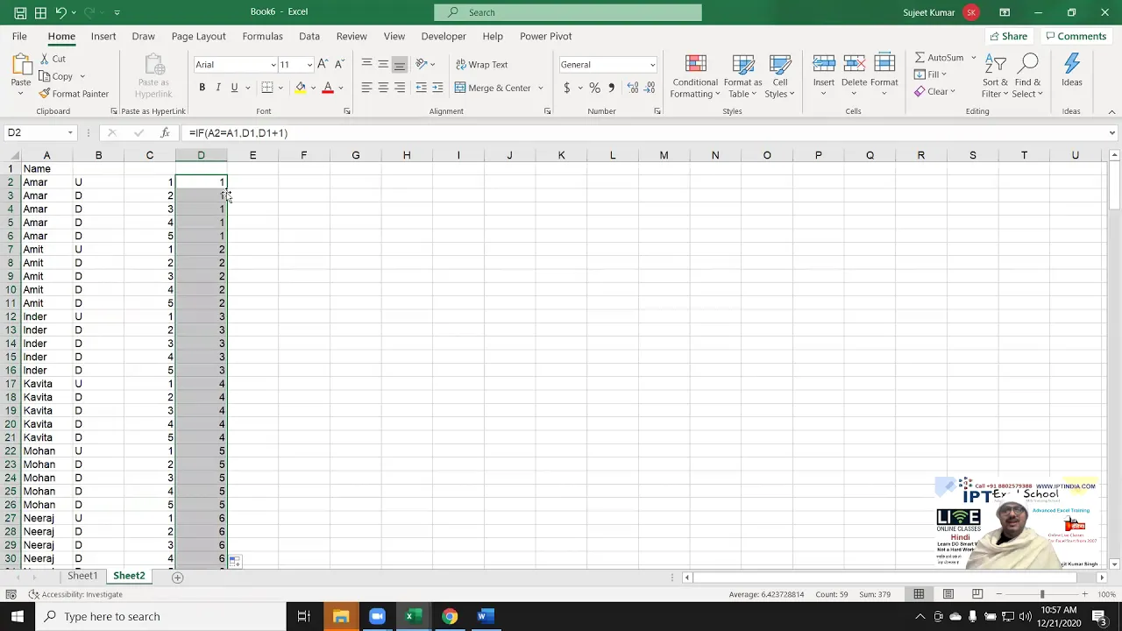Open the font name Arial dropdown

point(273,65)
